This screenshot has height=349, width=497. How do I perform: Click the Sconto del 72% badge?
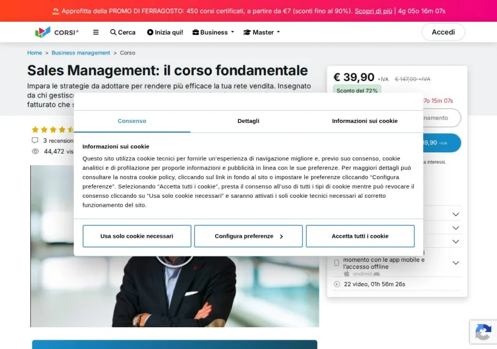[x=357, y=90]
